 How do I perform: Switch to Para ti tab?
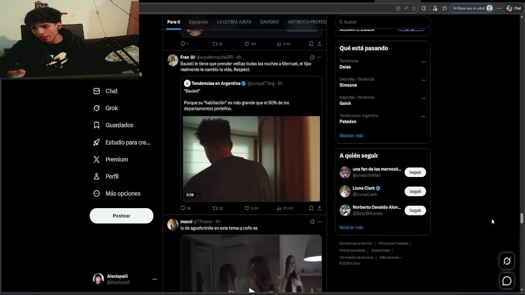173,22
